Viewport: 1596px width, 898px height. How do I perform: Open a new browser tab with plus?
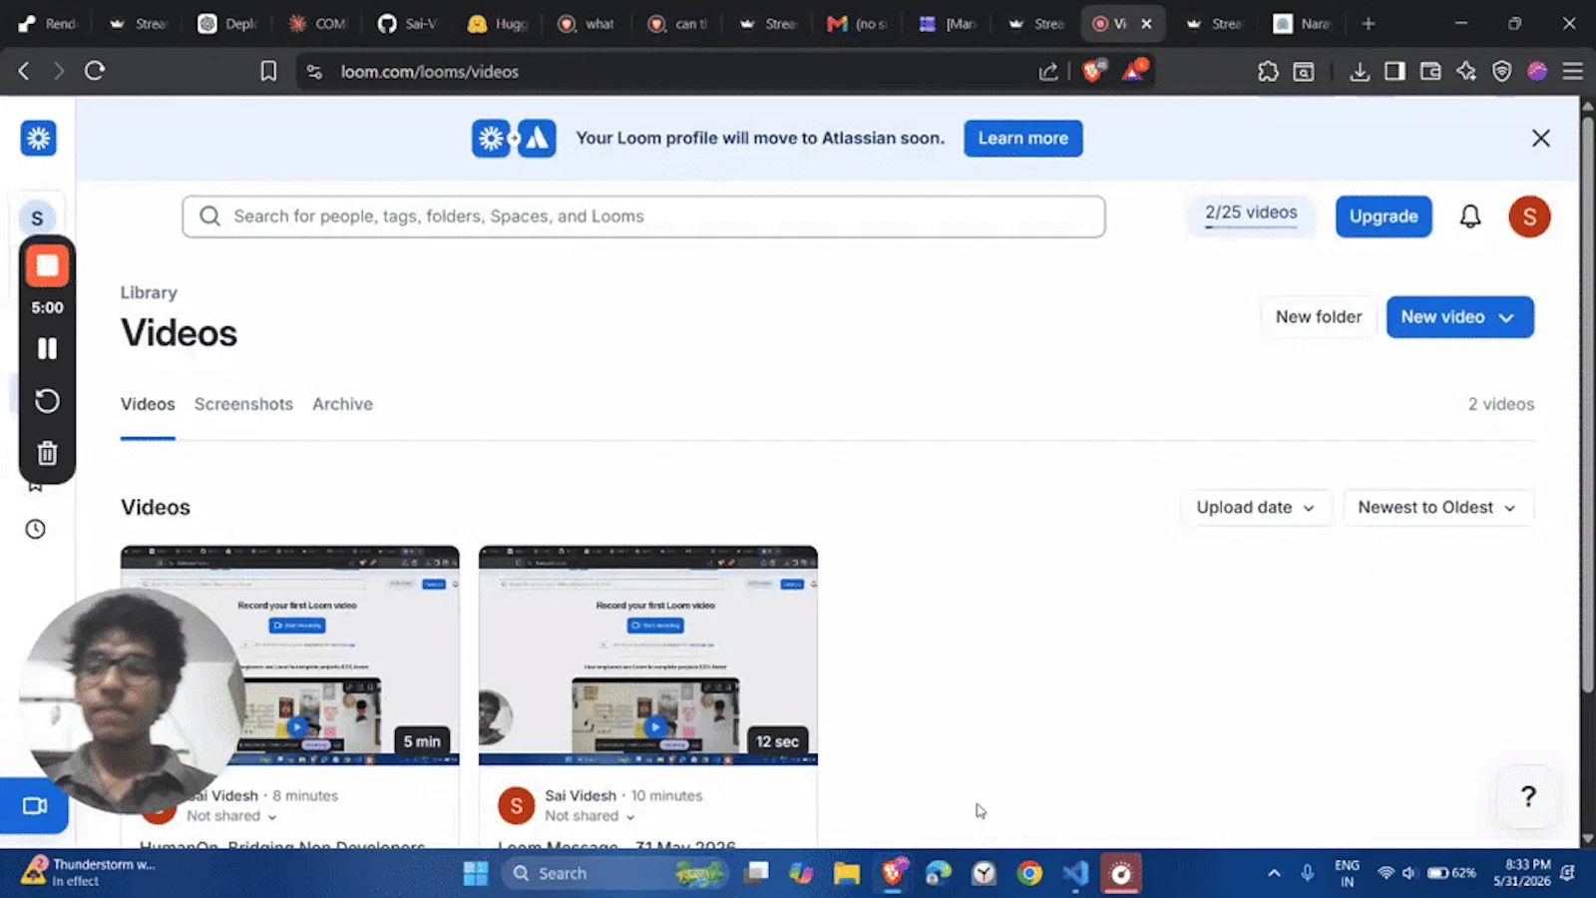tap(1369, 24)
